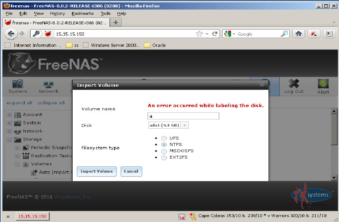Open the Oracle bookmarks folder
339x222 pixels.
pos(155,45)
